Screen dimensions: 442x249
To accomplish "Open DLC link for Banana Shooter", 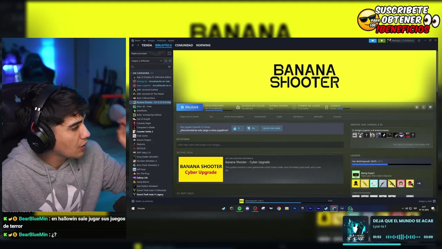I will click(x=211, y=117).
